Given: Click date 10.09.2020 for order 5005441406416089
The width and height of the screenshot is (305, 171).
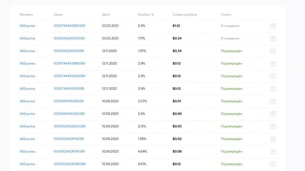Looking at the screenshot, I should [110, 101].
